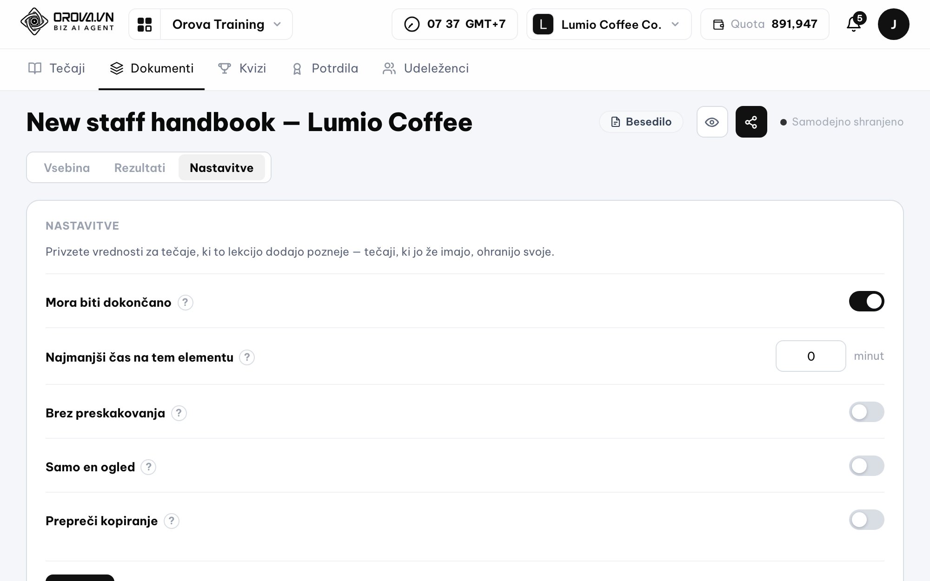This screenshot has width=930, height=581.
Task: Click the 07 37 GMT+7 time display
Action: point(455,24)
